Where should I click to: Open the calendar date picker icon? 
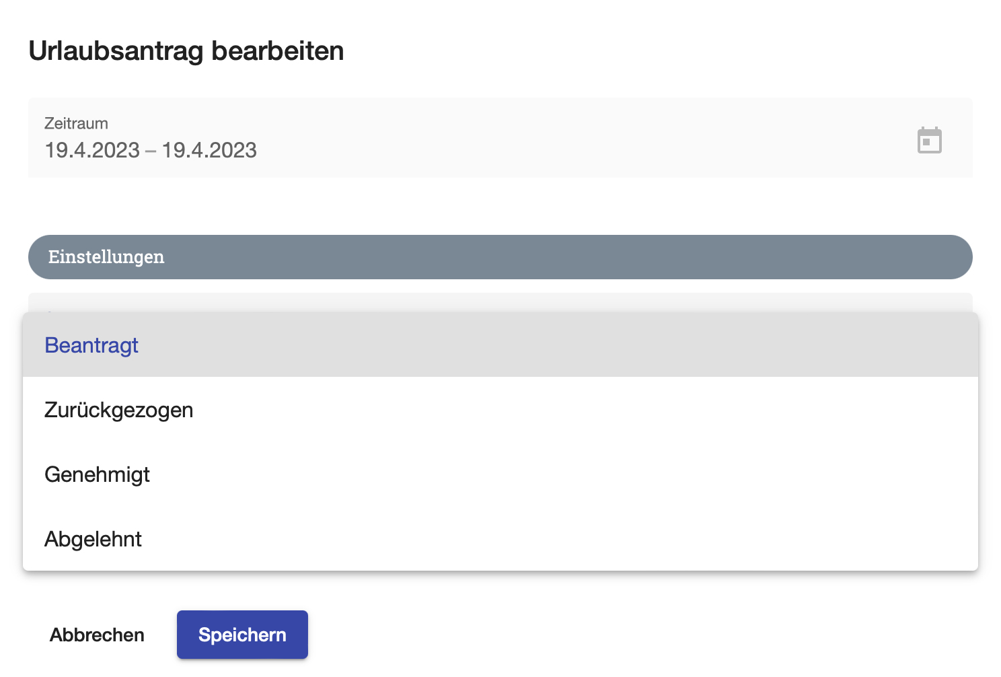point(929,140)
